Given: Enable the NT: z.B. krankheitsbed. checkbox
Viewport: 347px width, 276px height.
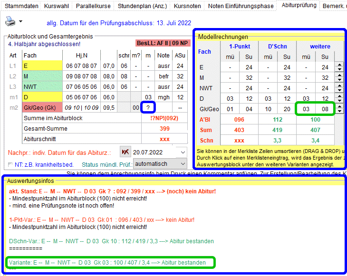Looking at the screenshot, I should point(10,165).
